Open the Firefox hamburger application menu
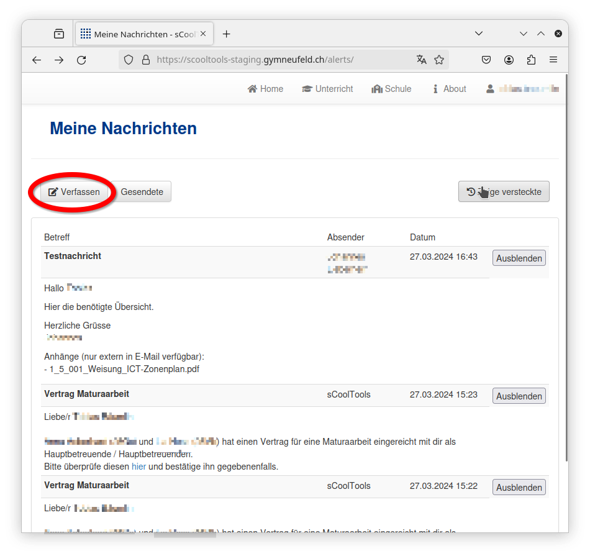The width and height of the screenshot is (590, 556). click(553, 60)
